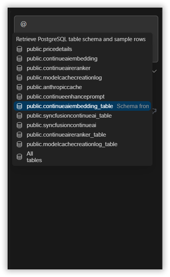The height and width of the screenshot is (277, 170).
Task: Click database icon next to public.continueenhanceprompt
Action: click(19, 97)
